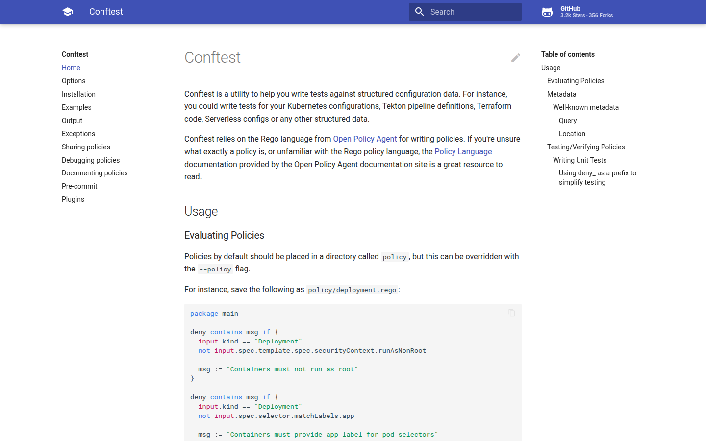Click the matchLabels.app code line
706x441 pixels.
276,416
